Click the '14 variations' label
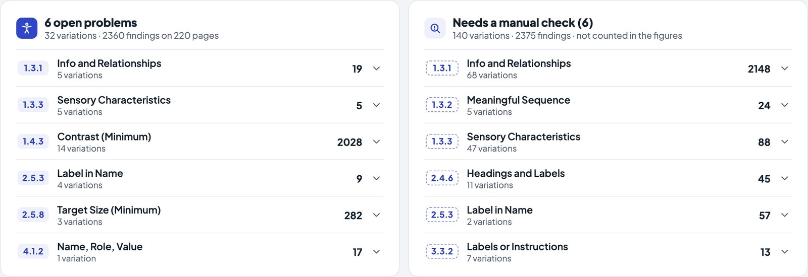 81,149
